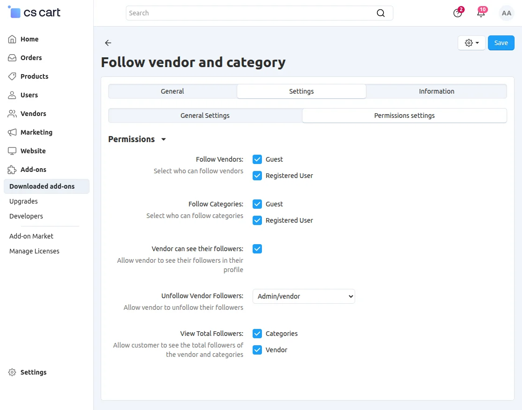Open the Information tab
Image resolution: width=522 pixels, height=410 pixels.
coord(436,91)
